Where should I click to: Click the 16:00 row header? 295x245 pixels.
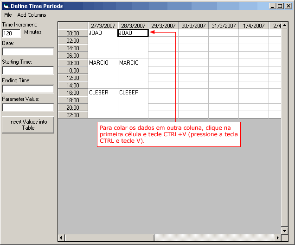tap(73, 93)
